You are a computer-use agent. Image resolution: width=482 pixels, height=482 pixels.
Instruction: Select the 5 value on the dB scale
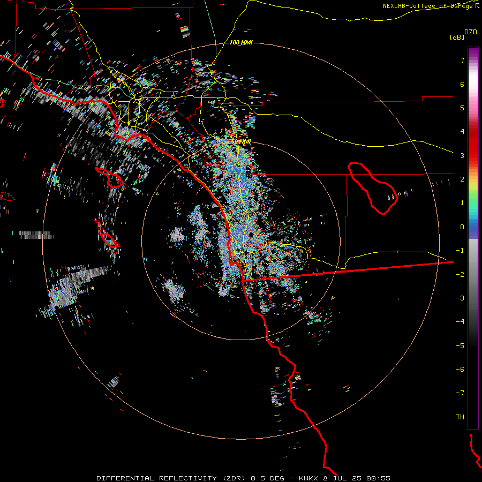click(462, 108)
